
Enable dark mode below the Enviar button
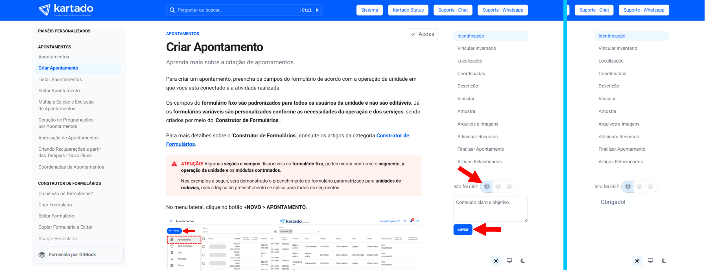[523, 261]
